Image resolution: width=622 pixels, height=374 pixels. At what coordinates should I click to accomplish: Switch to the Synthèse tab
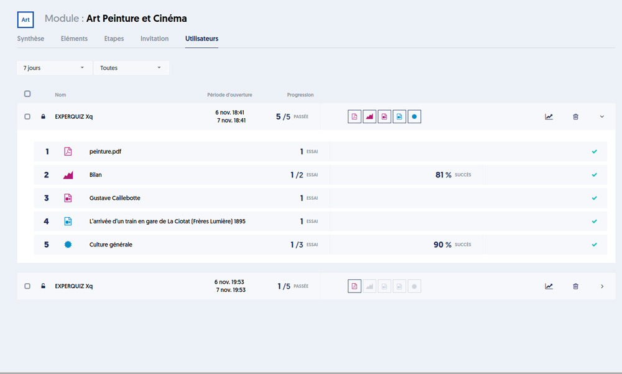pyautogui.click(x=30, y=39)
